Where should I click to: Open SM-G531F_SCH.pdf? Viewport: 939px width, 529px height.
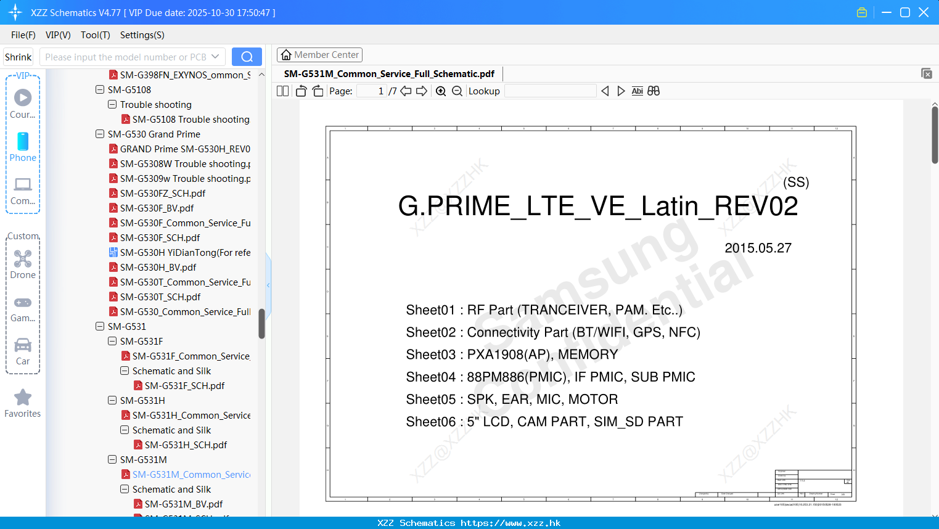click(179, 386)
